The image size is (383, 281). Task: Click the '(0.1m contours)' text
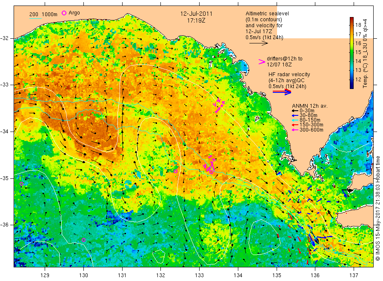coord(264,20)
